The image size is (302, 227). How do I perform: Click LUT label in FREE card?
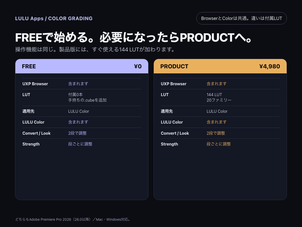tap(26, 95)
